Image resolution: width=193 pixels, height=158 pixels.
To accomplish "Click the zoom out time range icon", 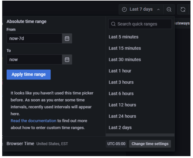I will (x=169, y=9).
